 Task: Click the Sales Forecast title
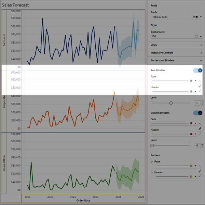(15, 5)
